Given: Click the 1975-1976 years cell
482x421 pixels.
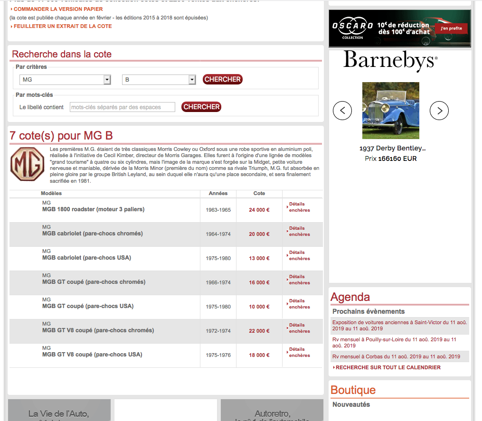Looking at the screenshot, I should [218, 355].
